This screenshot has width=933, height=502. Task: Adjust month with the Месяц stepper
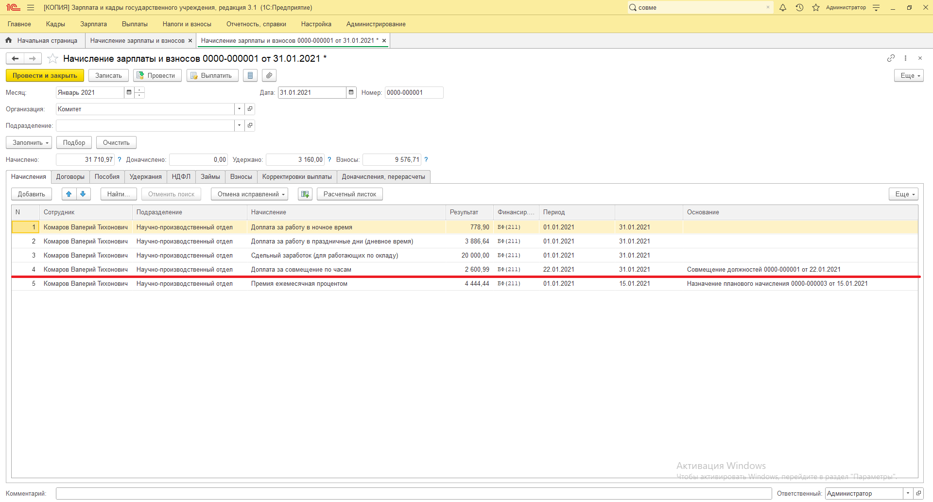139,92
